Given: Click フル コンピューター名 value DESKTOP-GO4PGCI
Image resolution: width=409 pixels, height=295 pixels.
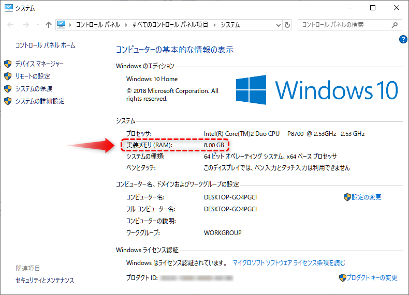Looking at the screenshot, I should pos(230,209).
